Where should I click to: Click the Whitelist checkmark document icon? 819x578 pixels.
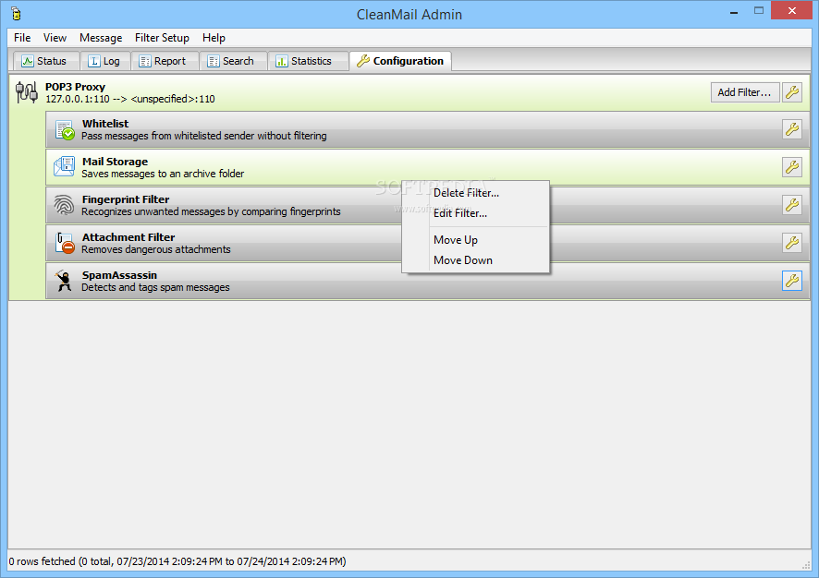point(65,130)
